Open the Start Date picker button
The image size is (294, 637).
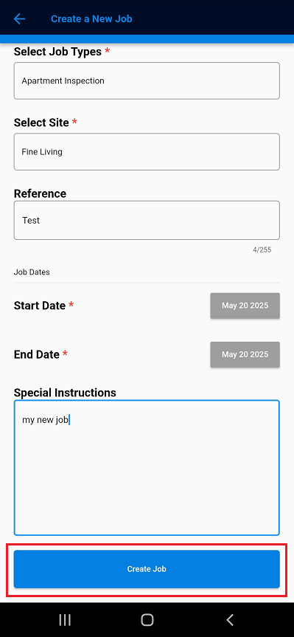(x=245, y=306)
